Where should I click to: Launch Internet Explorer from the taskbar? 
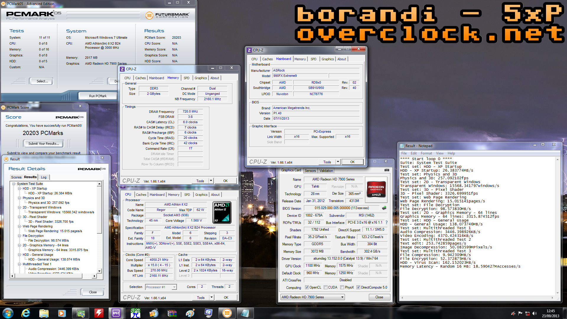click(26, 313)
